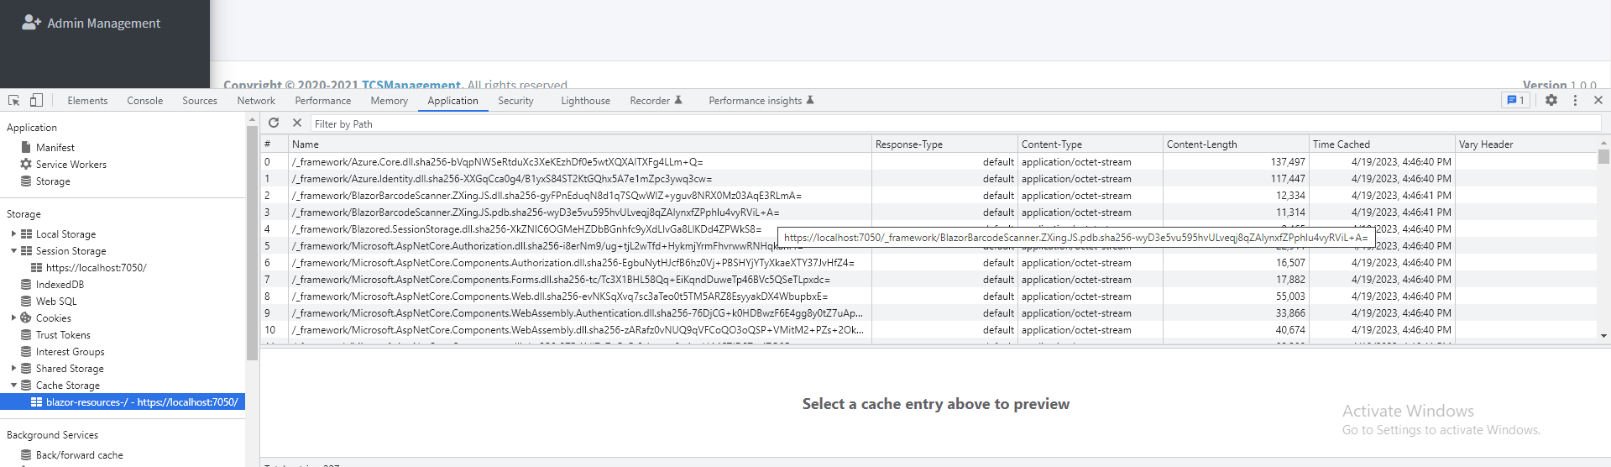Select the IndexedDB storage item
The height and width of the screenshot is (467, 1611).
point(60,285)
